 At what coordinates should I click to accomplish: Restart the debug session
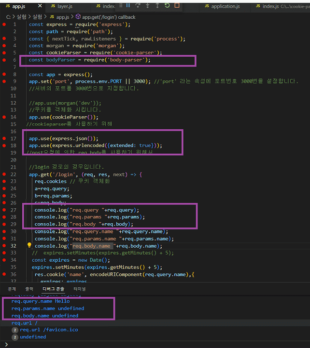pyautogui.click(x=167, y=5)
